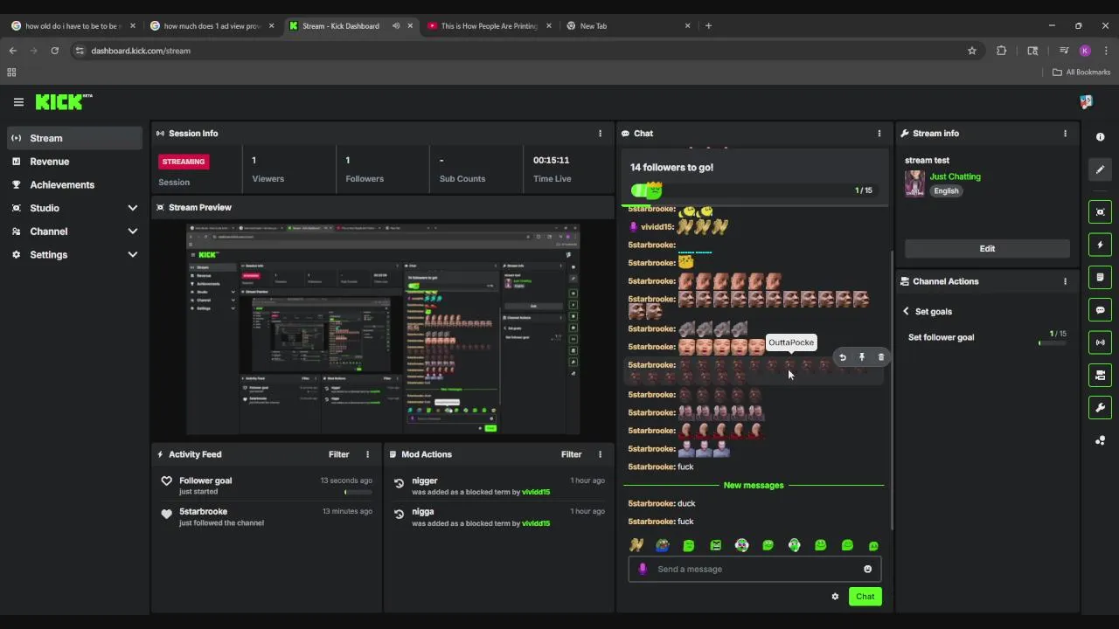Open Filter in the Activity Feed panel

coord(338,454)
